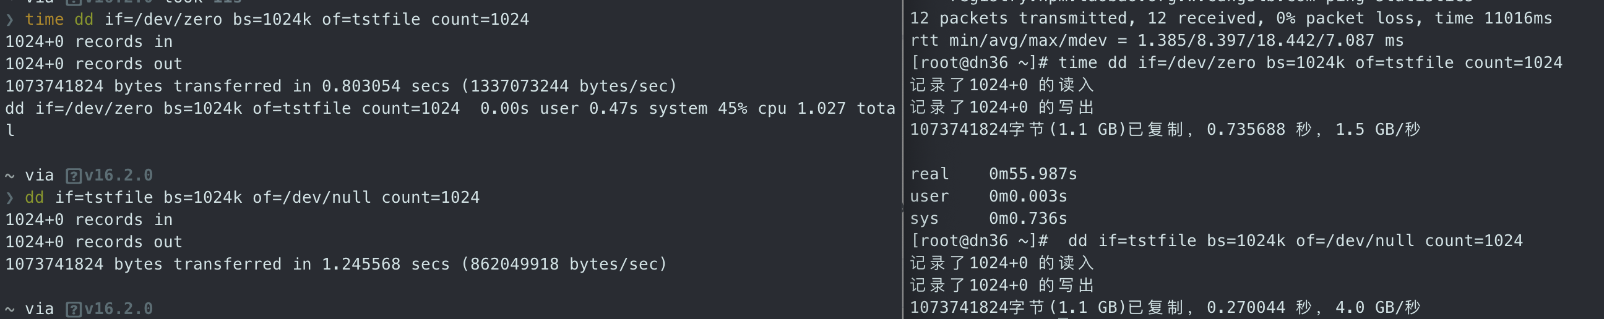Click the prompt chevron before "time dd"
Image resolution: width=1604 pixels, height=319 pixels.
coord(9,20)
